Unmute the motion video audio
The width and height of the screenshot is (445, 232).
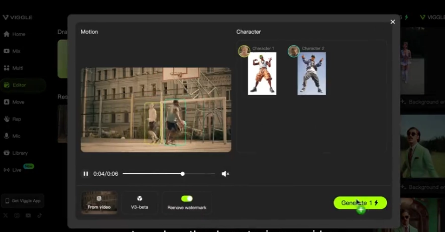click(226, 174)
